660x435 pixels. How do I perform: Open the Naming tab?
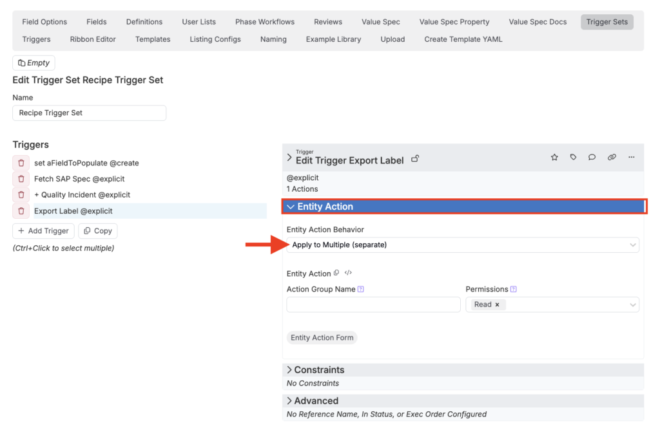(x=273, y=39)
